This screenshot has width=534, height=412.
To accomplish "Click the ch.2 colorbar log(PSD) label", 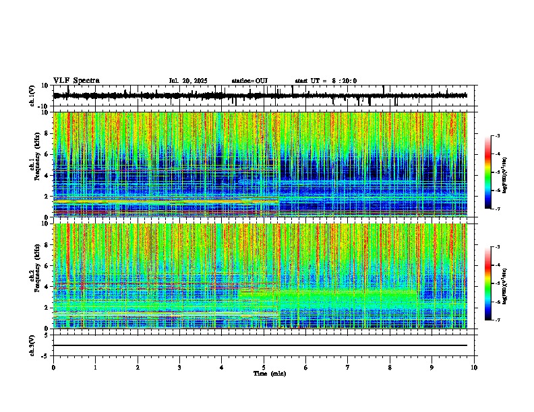I will (505, 286).
